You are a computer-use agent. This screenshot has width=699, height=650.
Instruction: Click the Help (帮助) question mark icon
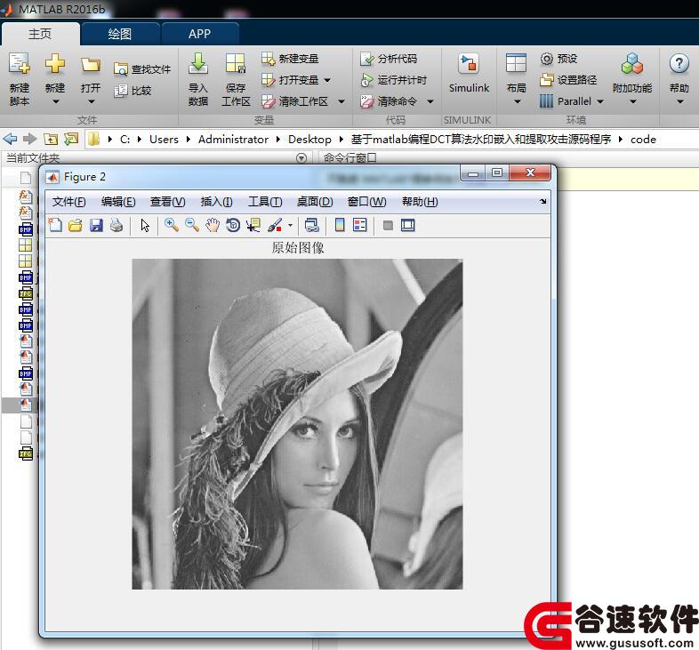point(679,64)
